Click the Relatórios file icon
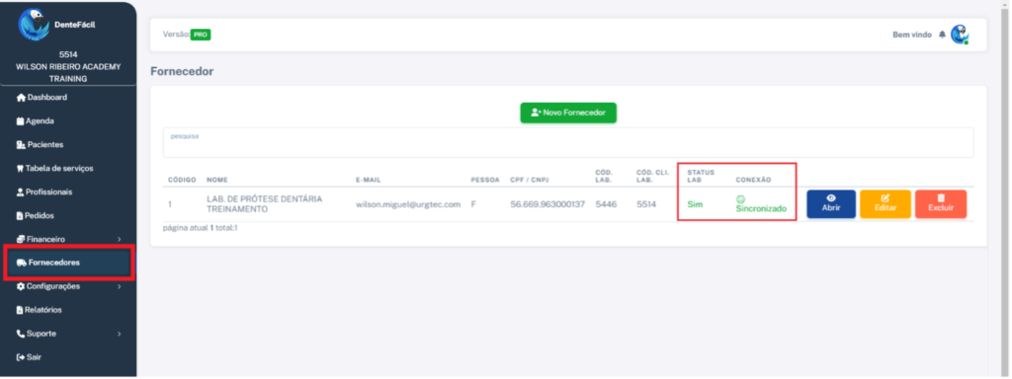The width and height of the screenshot is (1012, 379). (x=20, y=310)
